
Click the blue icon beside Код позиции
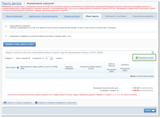coord(18,67)
